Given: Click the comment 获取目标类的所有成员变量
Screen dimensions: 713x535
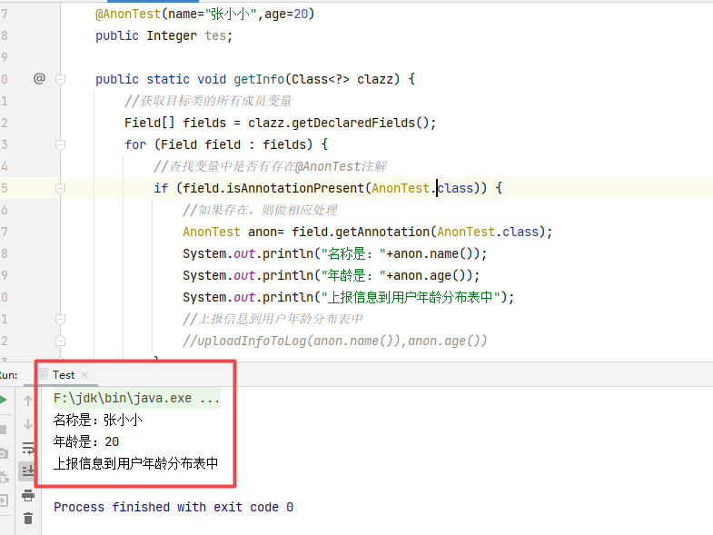Looking at the screenshot, I should click(208, 101).
